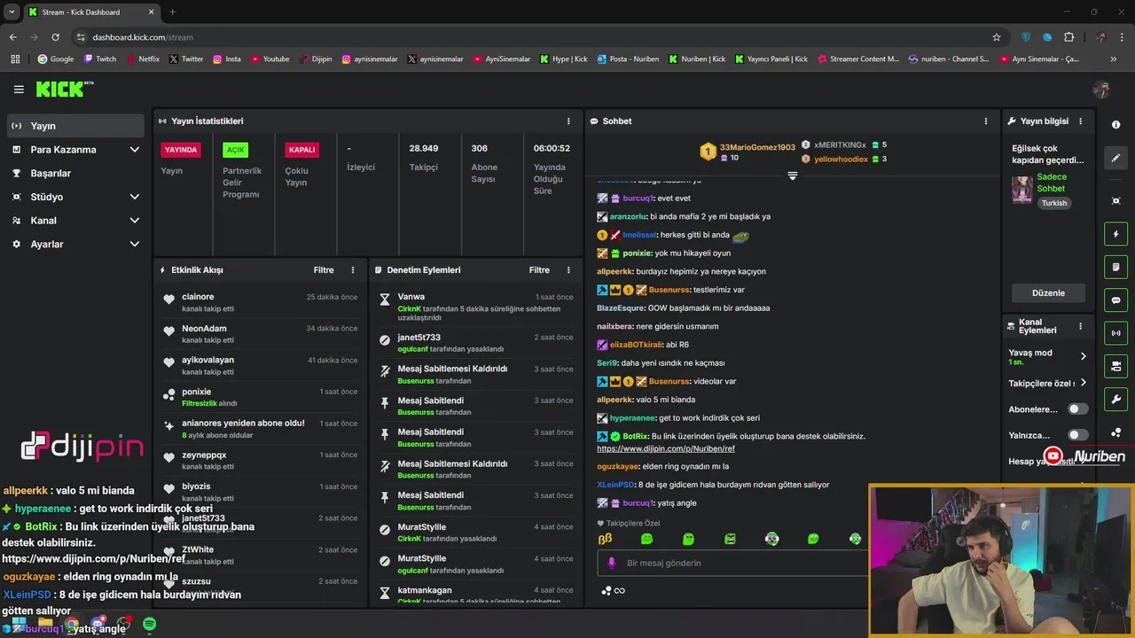Image resolution: width=1135 pixels, height=638 pixels.
Task: Reload the page with the browser refresh button
Action: [x=56, y=37]
